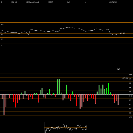Click the MR panel title label

[x=119, y=69]
